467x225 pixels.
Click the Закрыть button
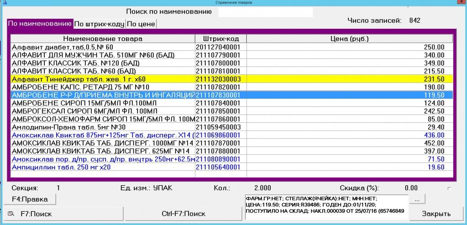(436, 214)
